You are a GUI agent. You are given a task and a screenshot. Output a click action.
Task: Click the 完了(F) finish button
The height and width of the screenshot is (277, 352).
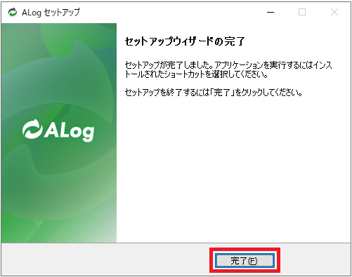pos(245,260)
